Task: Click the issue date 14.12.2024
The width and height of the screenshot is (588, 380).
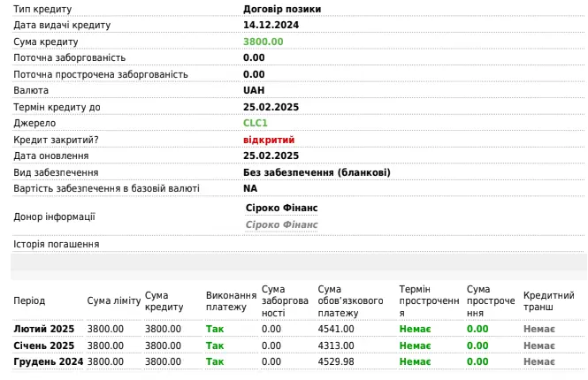Action: (x=271, y=25)
